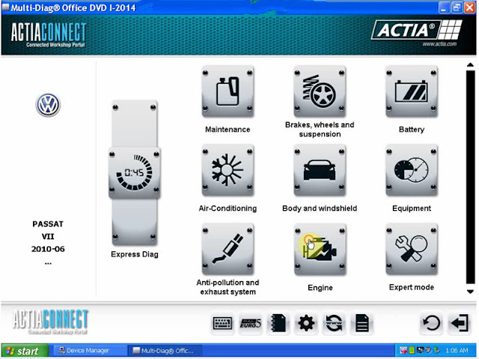Choose the Body and windshield car icon
The height and width of the screenshot is (359, 479).
[320, 171]
